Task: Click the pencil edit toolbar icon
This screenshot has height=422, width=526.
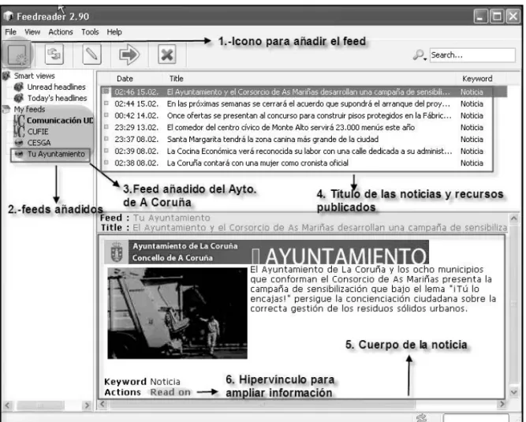Action: coord(91,54)
